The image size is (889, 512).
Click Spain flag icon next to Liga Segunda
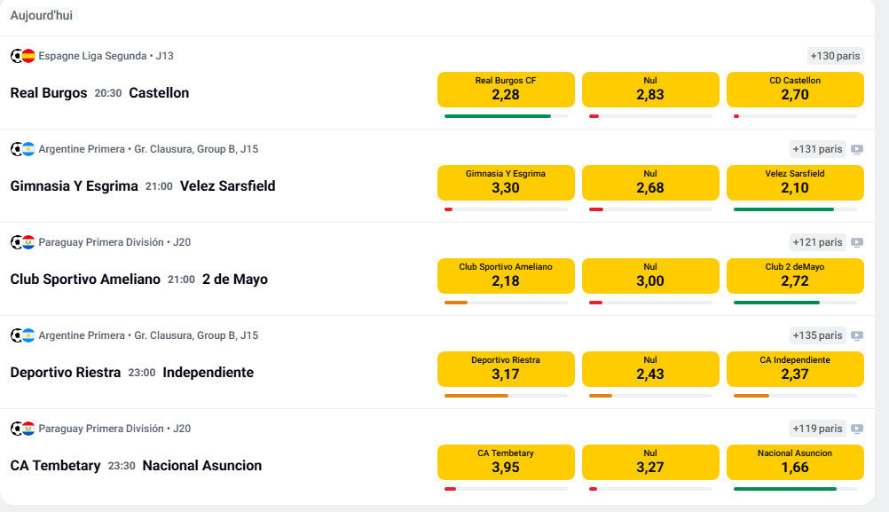(28, 56)
